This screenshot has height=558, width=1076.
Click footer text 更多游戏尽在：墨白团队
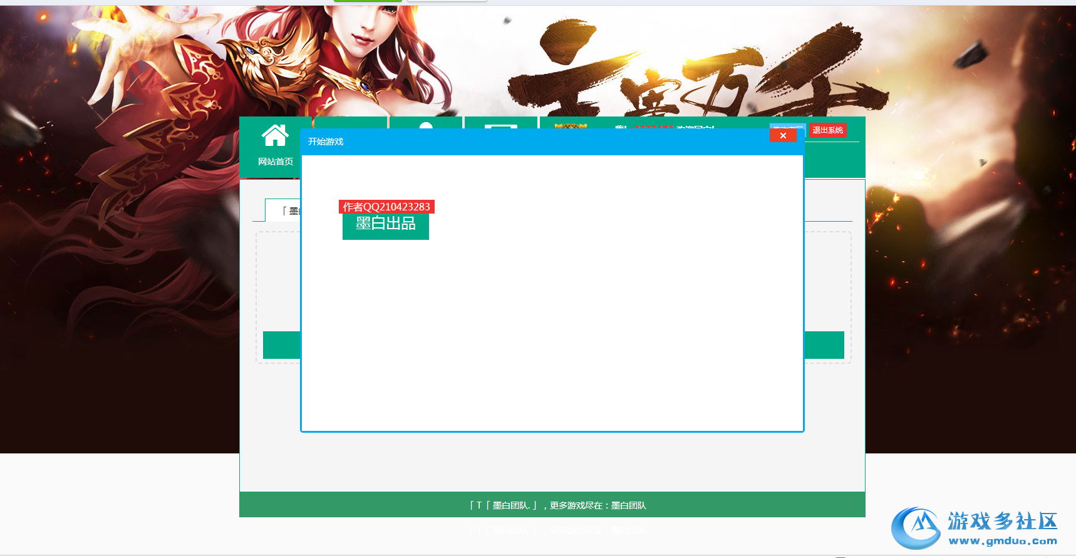pos(597,505)
